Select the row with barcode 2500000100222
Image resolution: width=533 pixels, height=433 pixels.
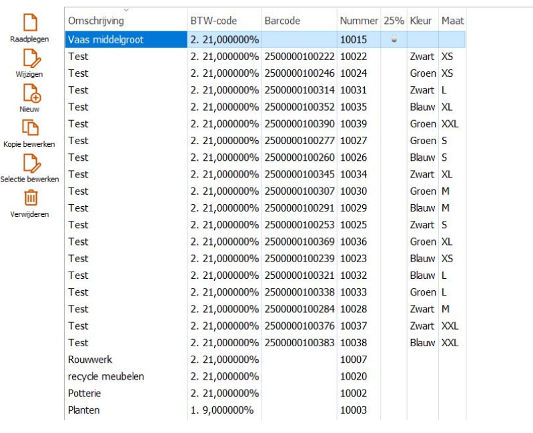[300, 57]
